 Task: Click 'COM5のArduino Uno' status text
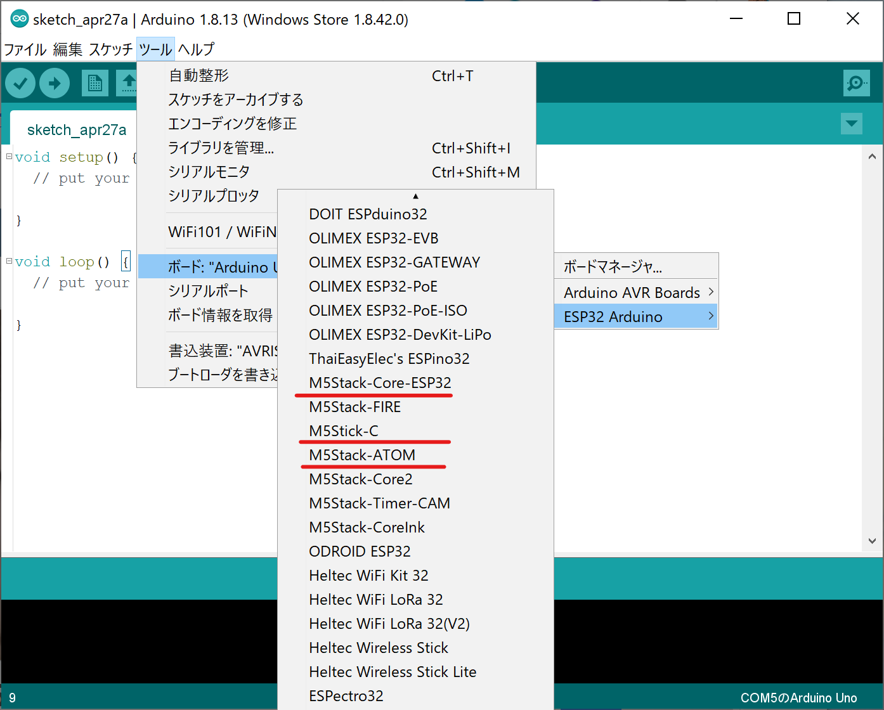tap(798, 698)
